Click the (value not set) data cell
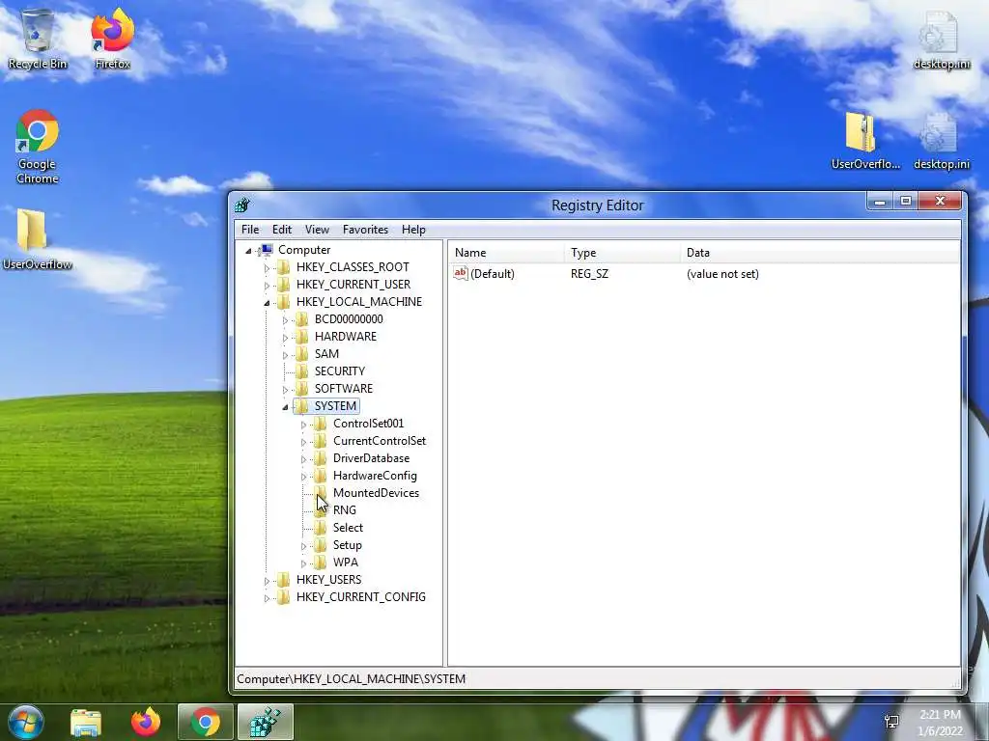The image size is (989, 741). 722,274
